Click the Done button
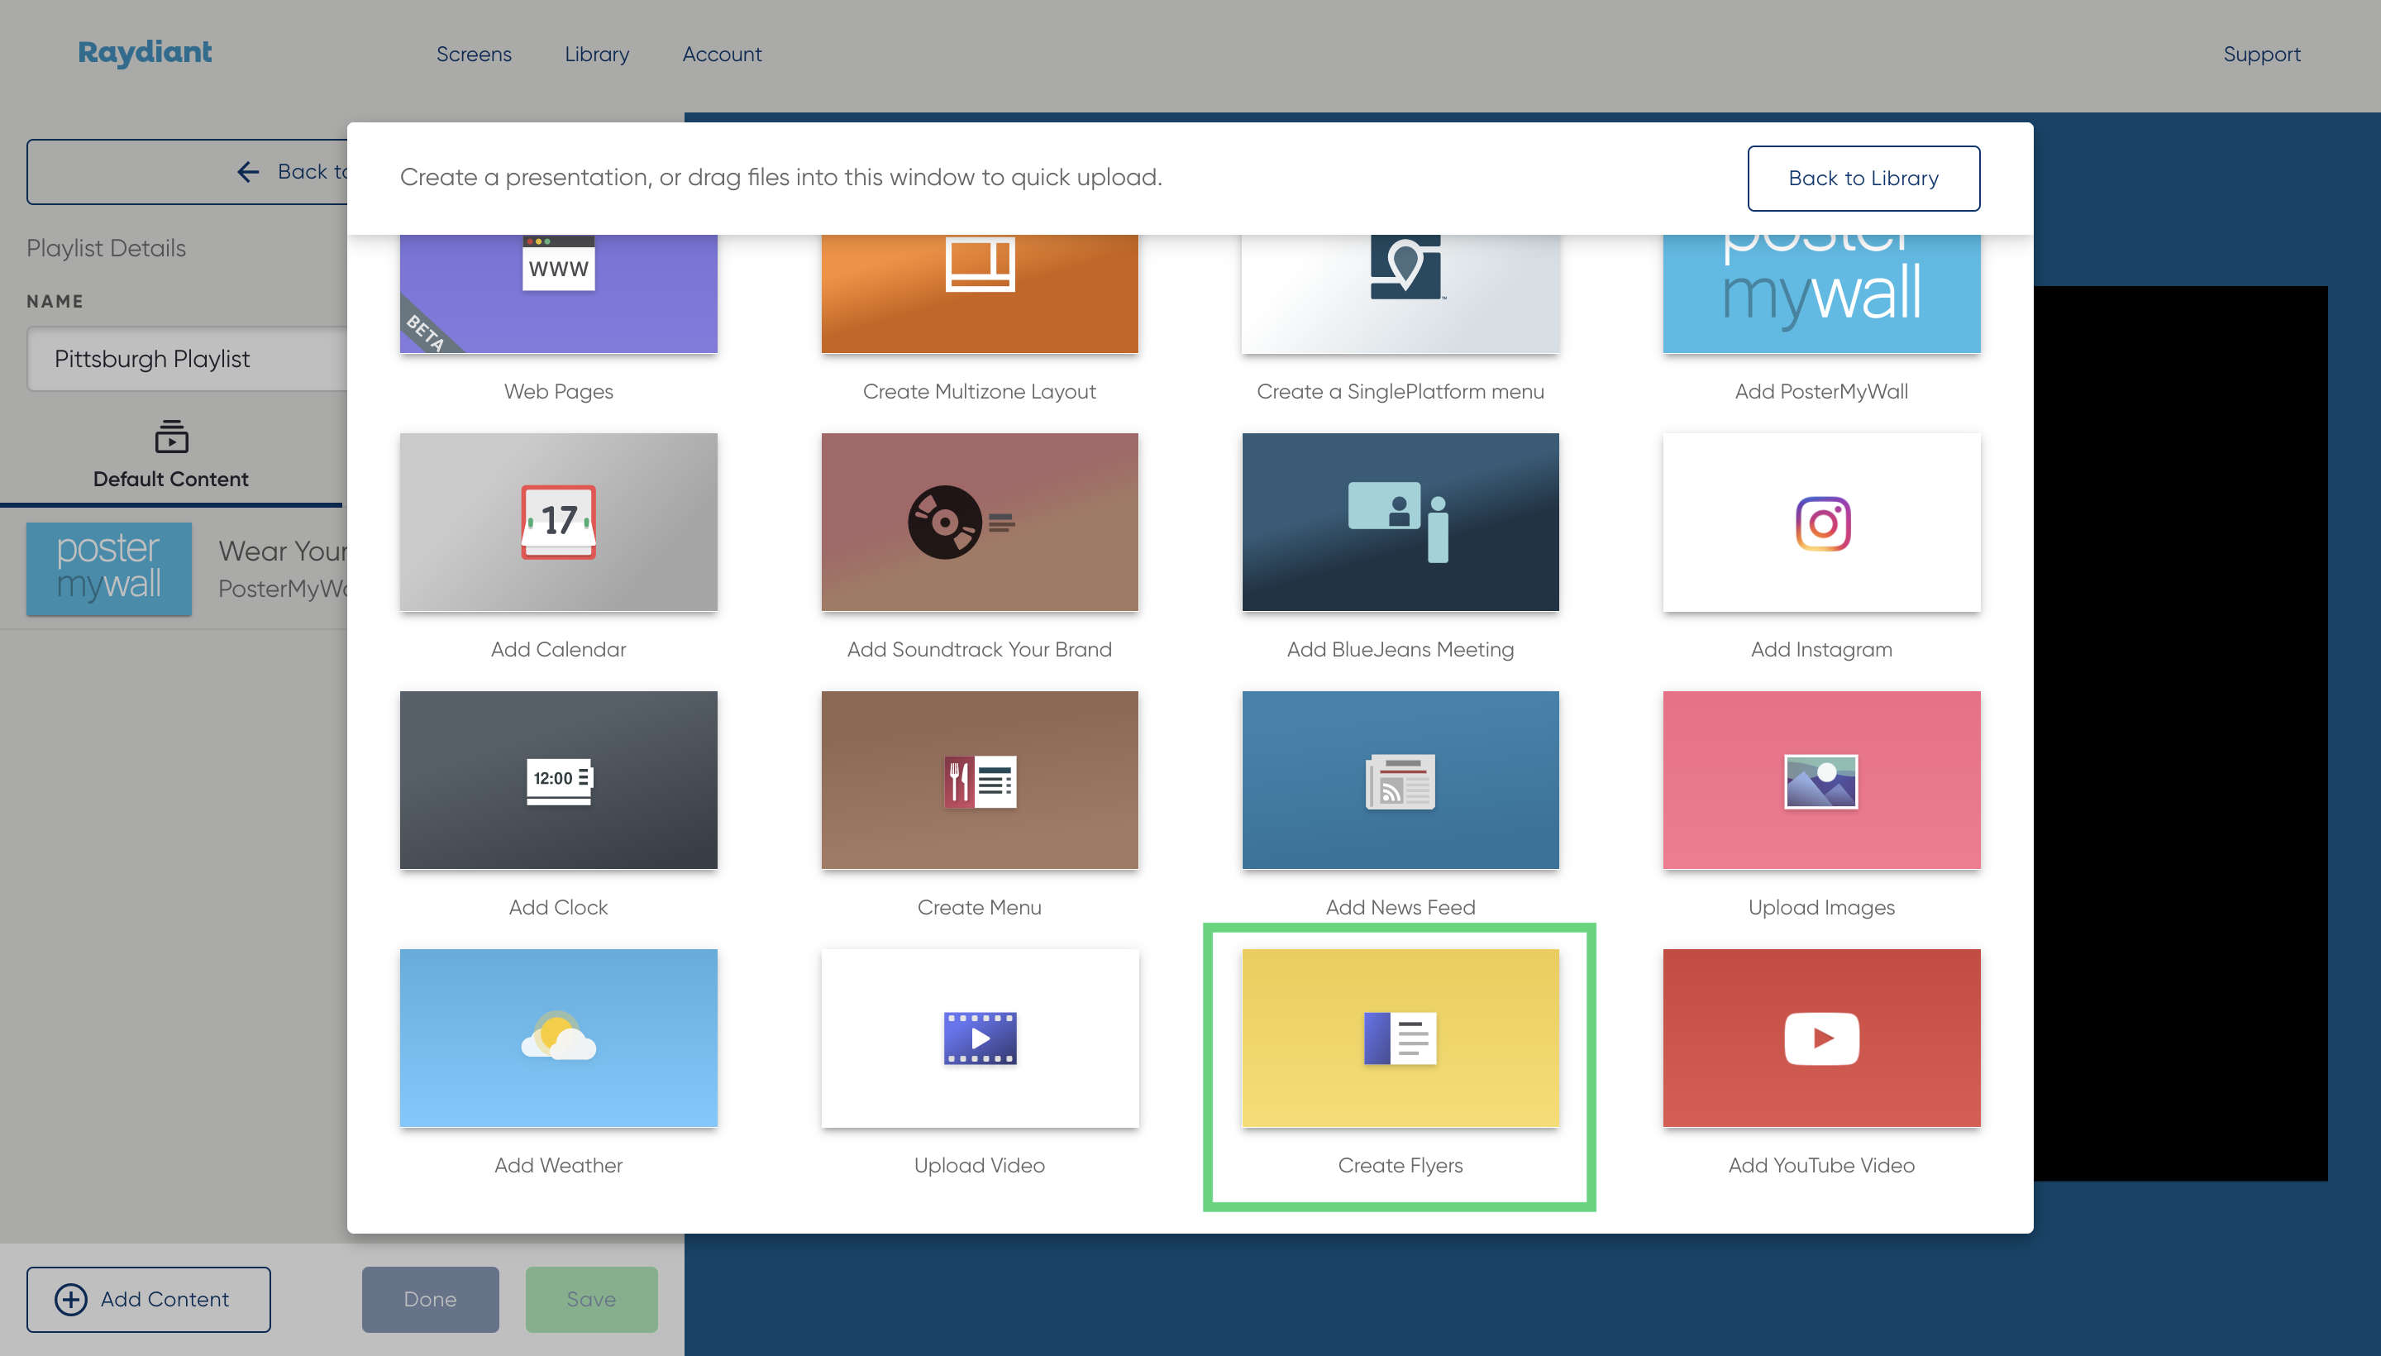The height and width of the screenshot is (1356, 2381). point(430,1298)
